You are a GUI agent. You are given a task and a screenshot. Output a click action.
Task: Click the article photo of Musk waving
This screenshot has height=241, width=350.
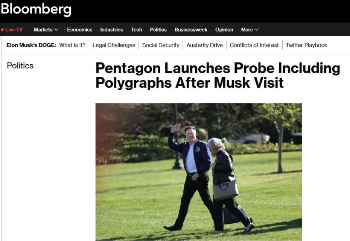(x=199, y=172)
